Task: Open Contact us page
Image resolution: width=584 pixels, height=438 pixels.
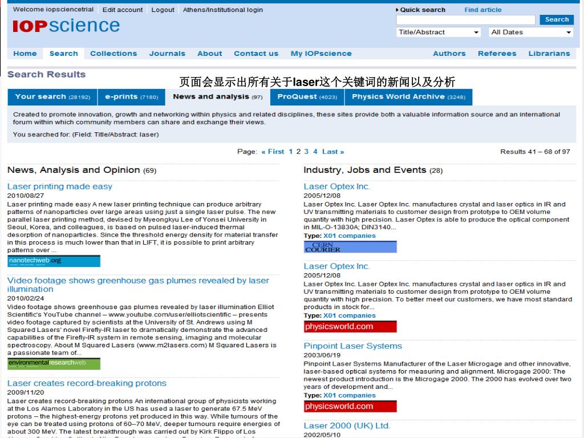Action: point(256,54)
